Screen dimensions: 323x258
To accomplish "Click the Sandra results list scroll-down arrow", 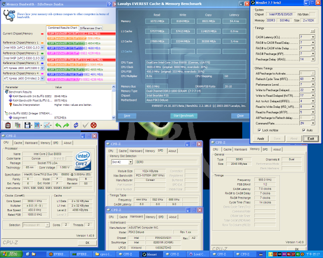I will 113,117.
